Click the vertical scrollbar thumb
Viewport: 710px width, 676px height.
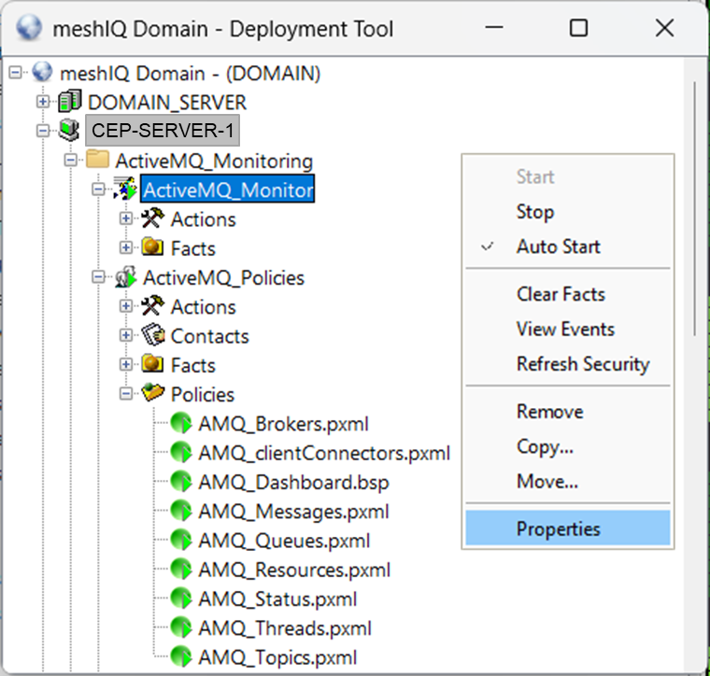click(x=695, y=208)
